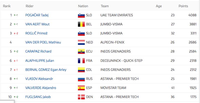
Task: Click the Belgium flag icon
Action: pyautogui.click(x=81, y=24)
